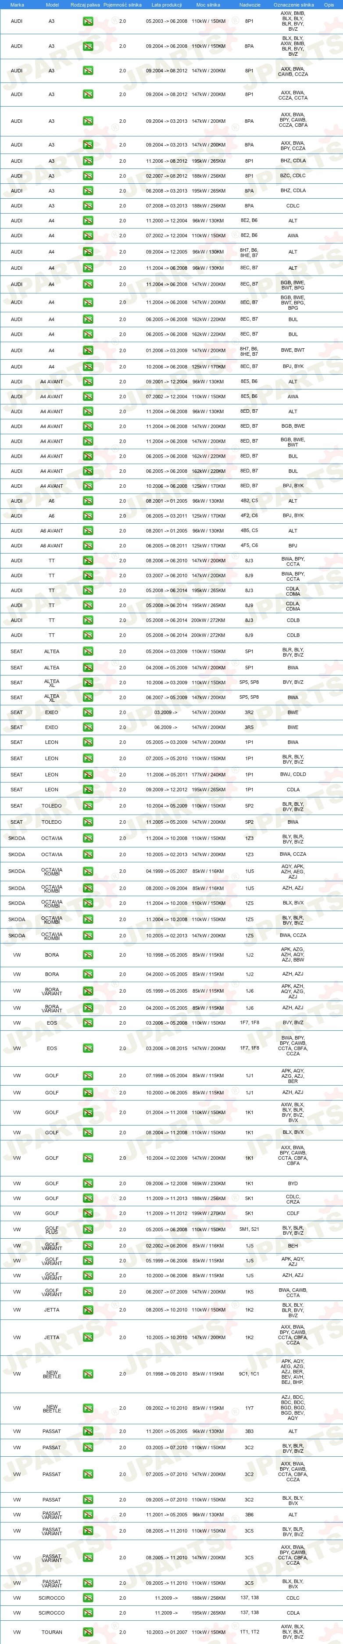Click the '177kW / 240KM' power cell
The height and width of the screenshot is (1644, 343).
(208, 775)
